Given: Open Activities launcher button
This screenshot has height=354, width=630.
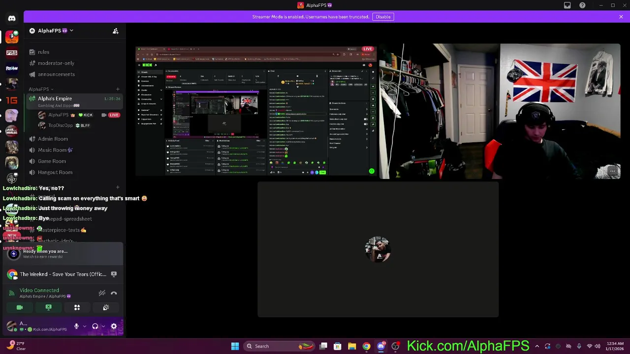Looking at the screenshot, I should 77,307.
